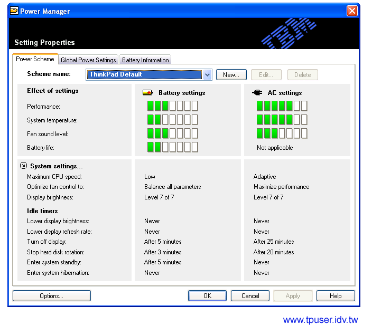Image resolution: width=372 pixels, height=325 pixels.
Task: Open the Scheme name dropdown arrow
Action: coord(208,75)
